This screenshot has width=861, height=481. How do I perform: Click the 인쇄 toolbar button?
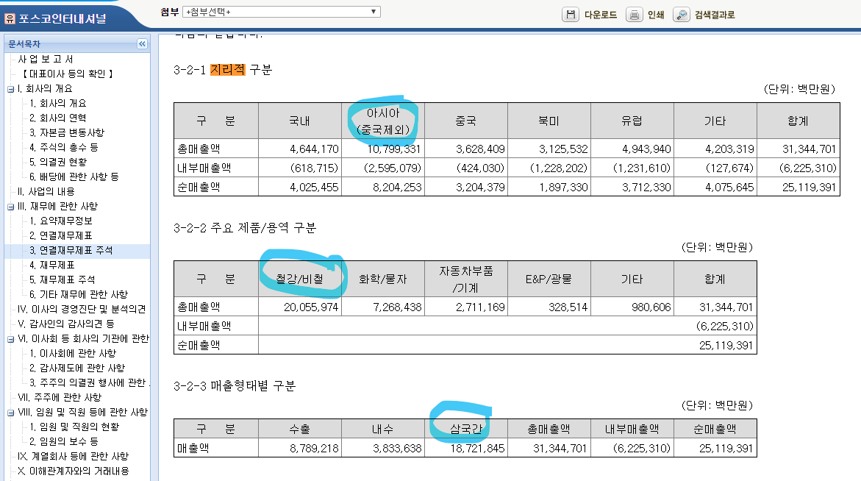pos(657,14)
